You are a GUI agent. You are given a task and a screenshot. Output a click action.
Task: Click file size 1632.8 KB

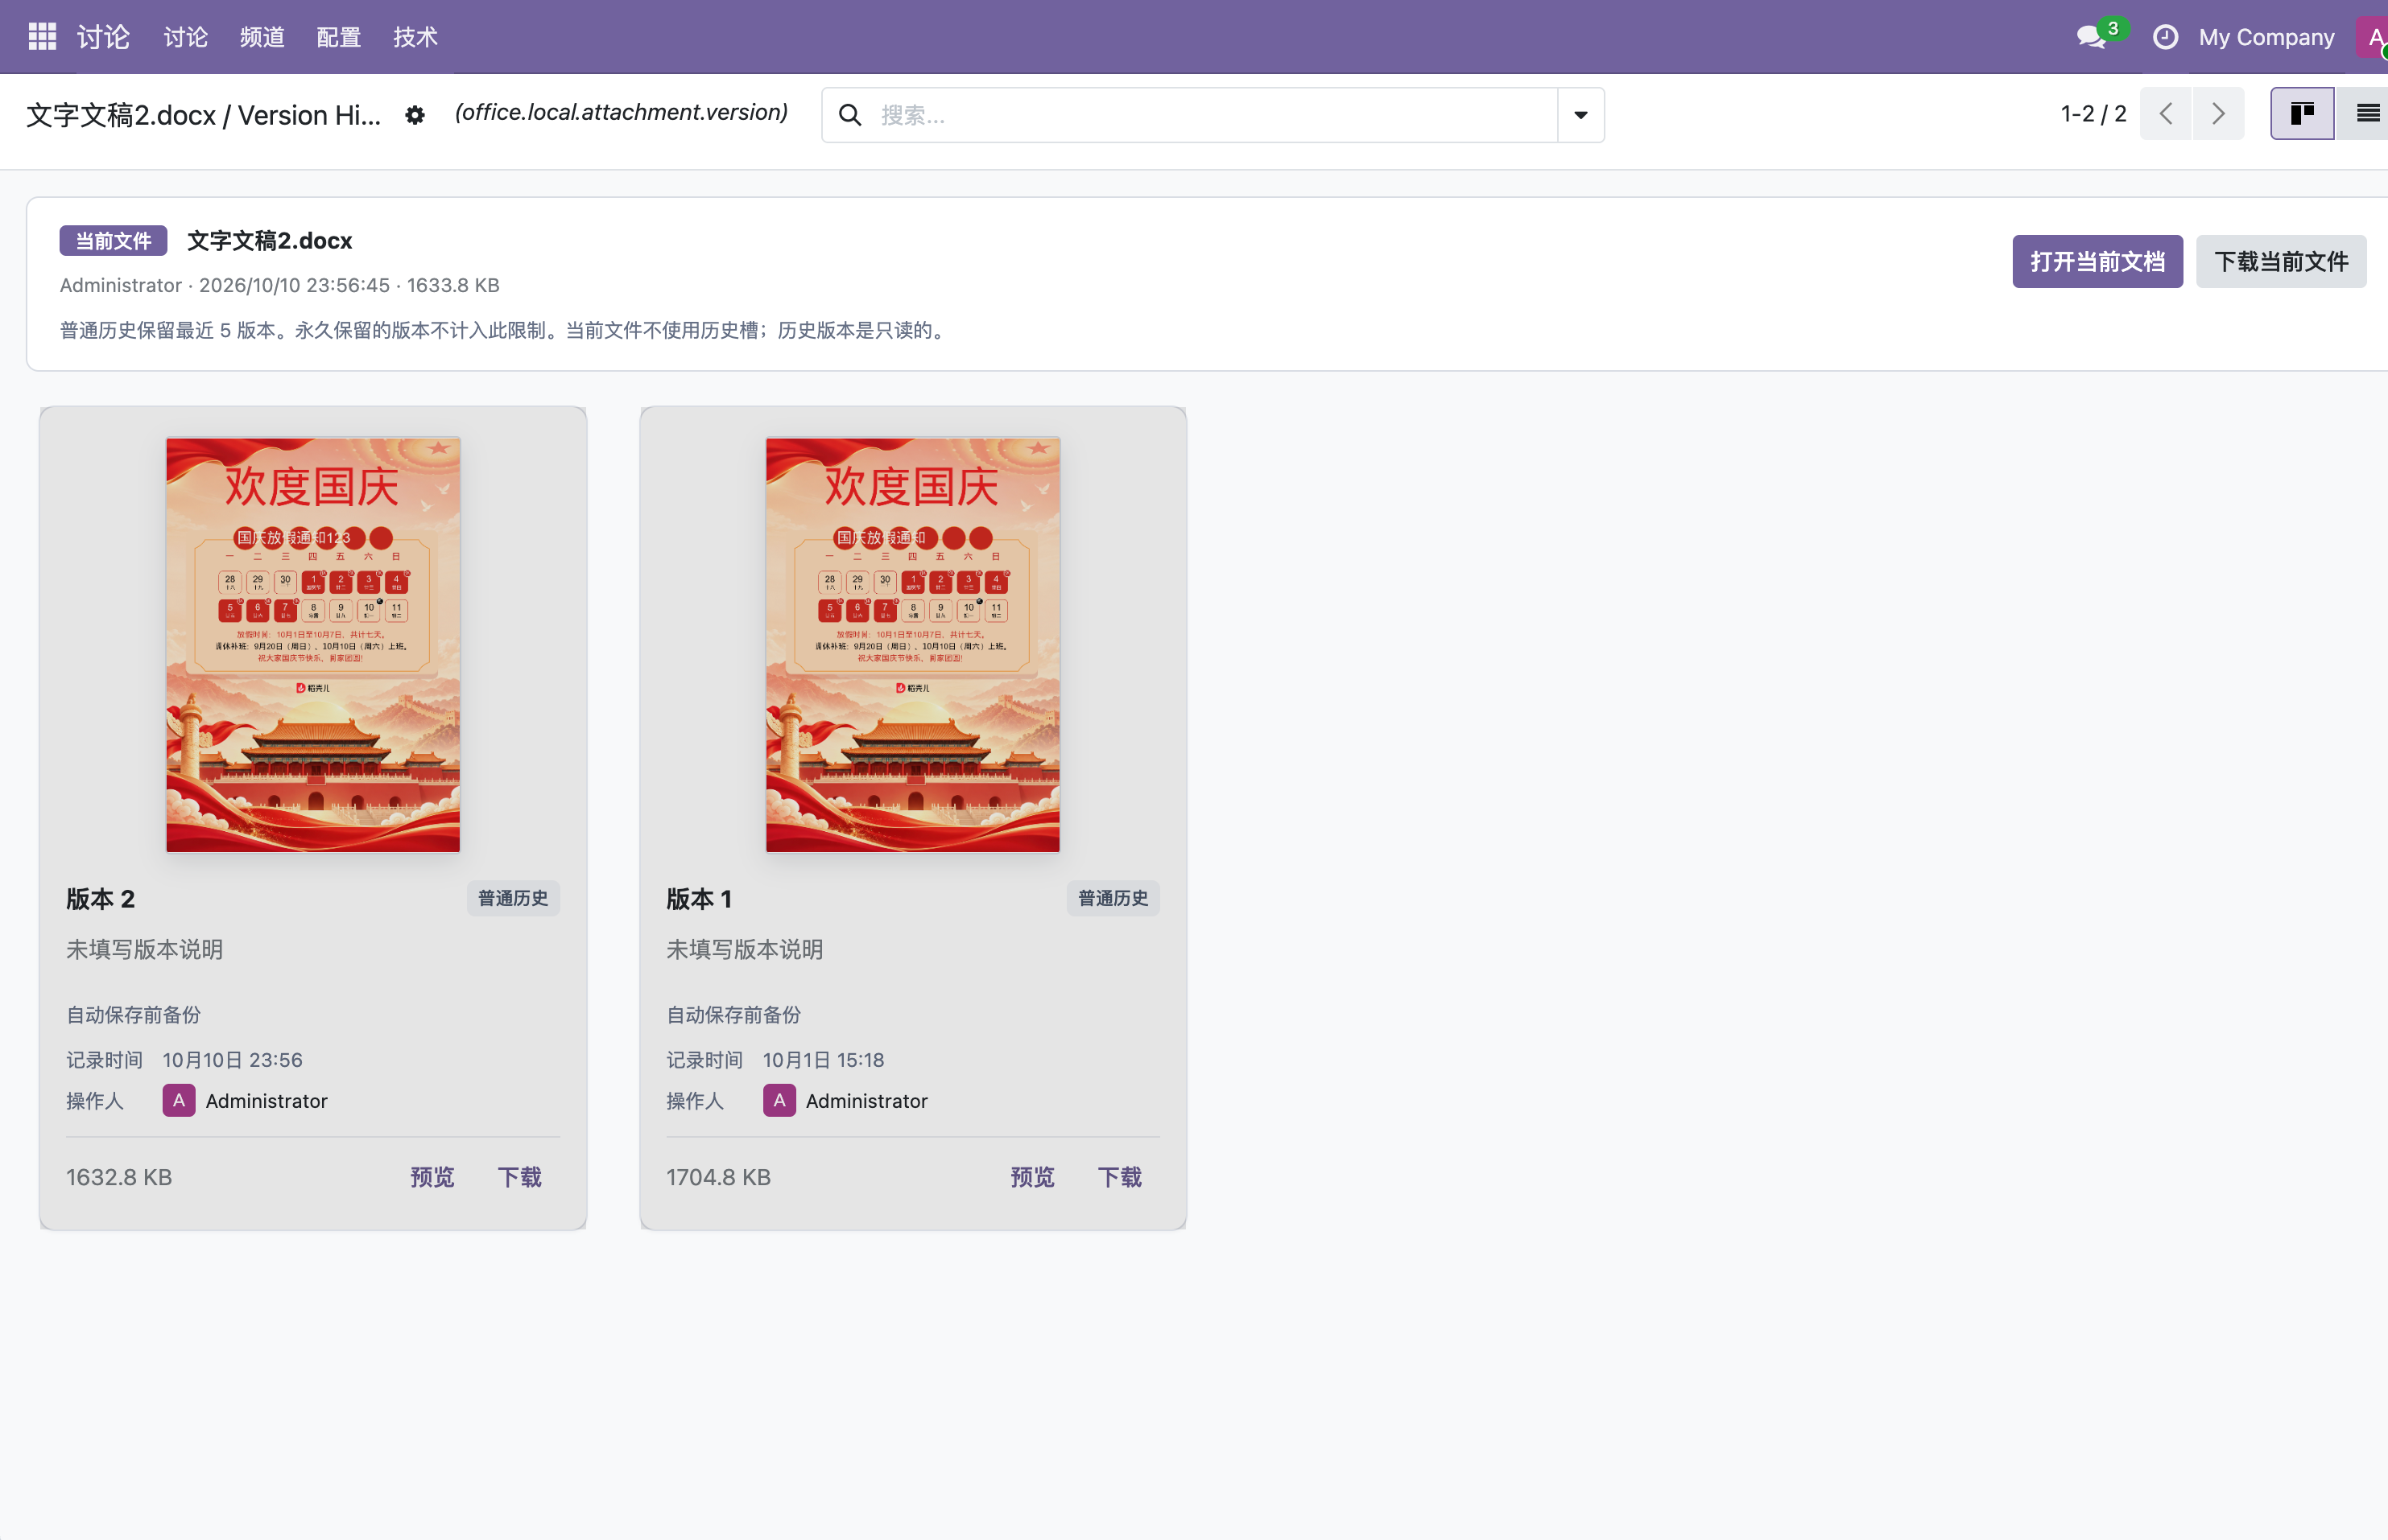coord(119,1177)
